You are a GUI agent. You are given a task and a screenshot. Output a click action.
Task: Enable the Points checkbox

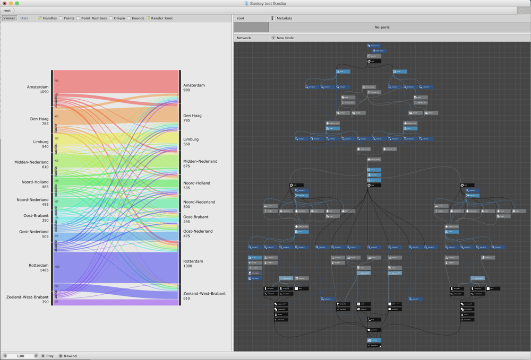pos(61,18)
